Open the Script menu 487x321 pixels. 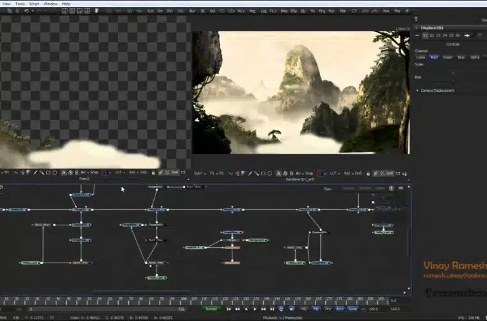pyautogui.click(x=34, y=4)
